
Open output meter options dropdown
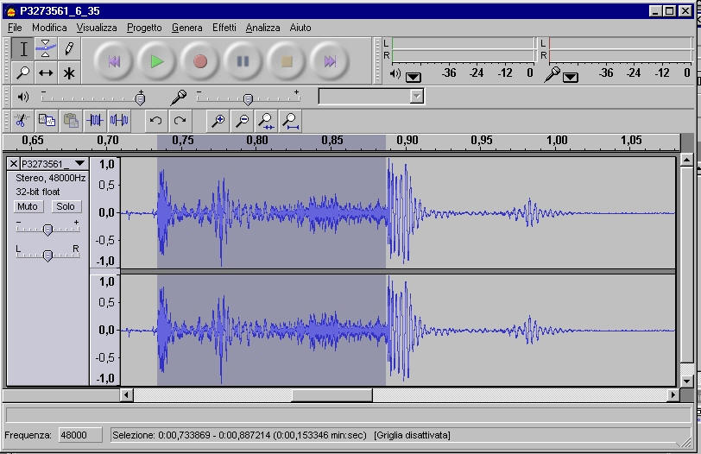(413, 78)
